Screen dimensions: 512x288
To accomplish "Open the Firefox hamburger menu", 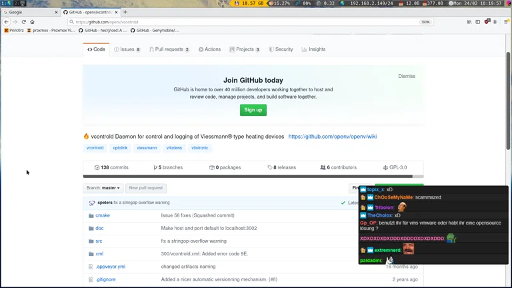I will click(507, 22).
